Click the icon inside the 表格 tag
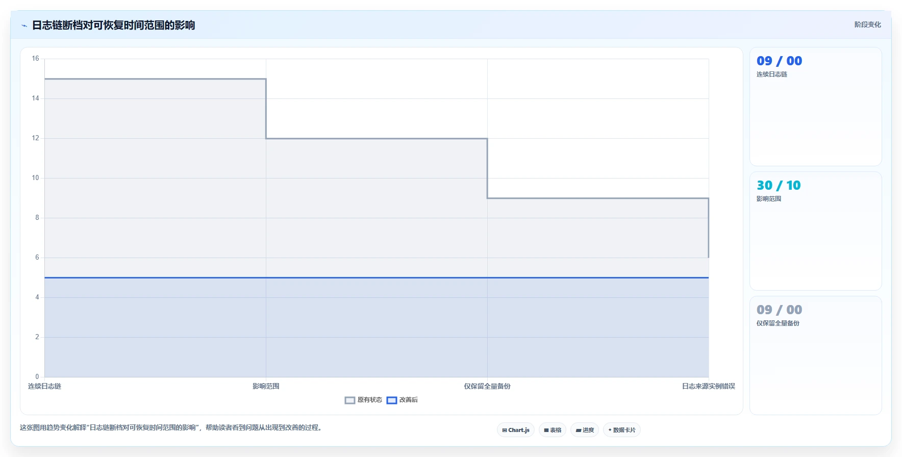Viewport: 902px width, 457px height. pyautogui.click(x=546, y=430)
